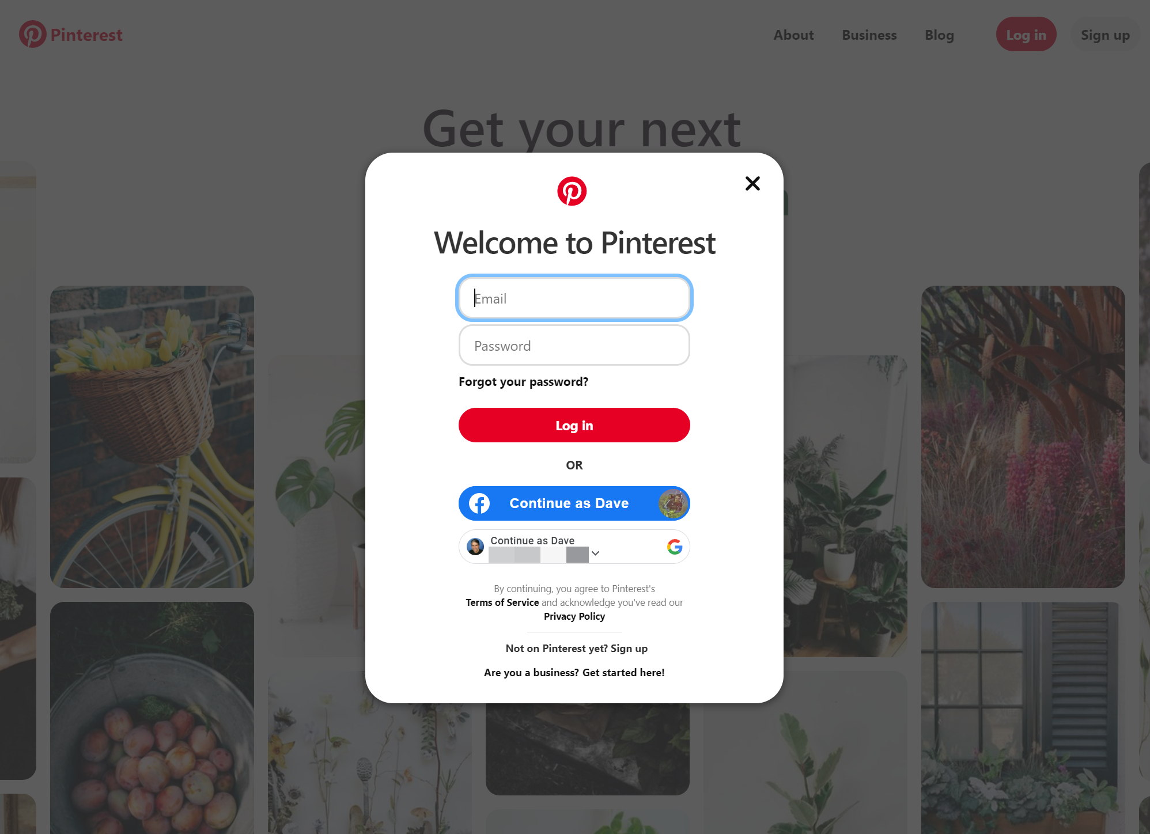
Task: Click the Email input field
Action: click(x=574, y=298)
